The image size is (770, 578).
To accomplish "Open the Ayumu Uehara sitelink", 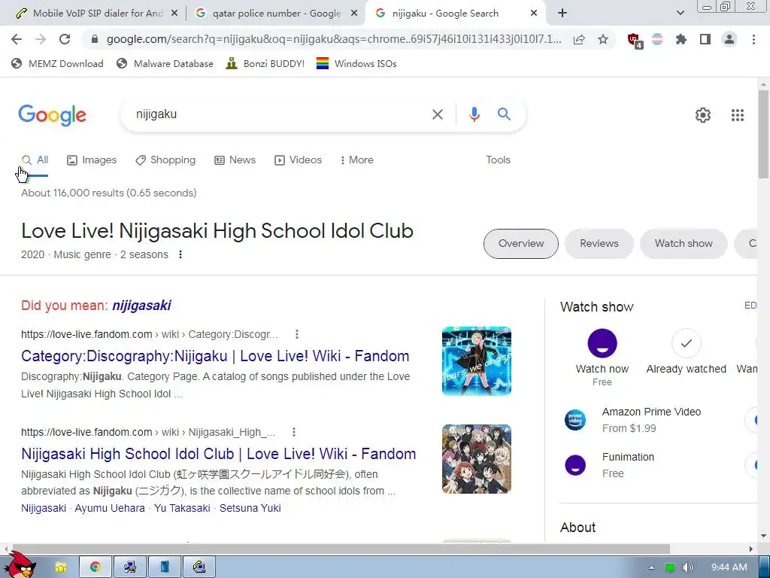I will point(110,508).
